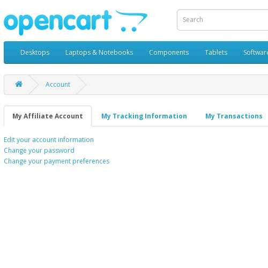268x268 pixels.
Task: Open Edit your account information link
Action: [x=49, y=140]
